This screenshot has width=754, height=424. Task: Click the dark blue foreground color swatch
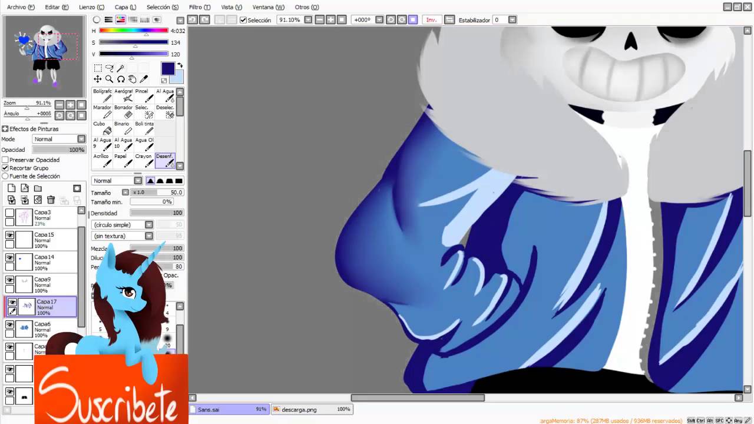[x=167, y=68]
